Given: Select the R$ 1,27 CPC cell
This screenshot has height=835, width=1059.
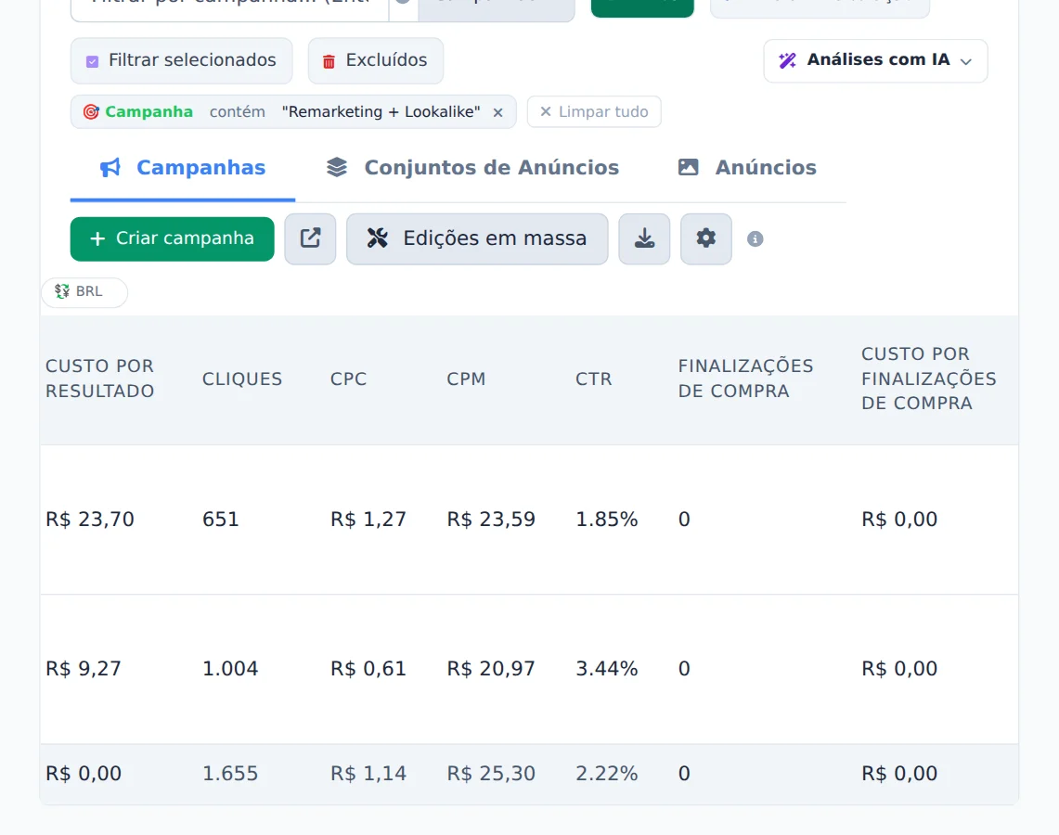Looking at the screenshot, I should 368,520.
